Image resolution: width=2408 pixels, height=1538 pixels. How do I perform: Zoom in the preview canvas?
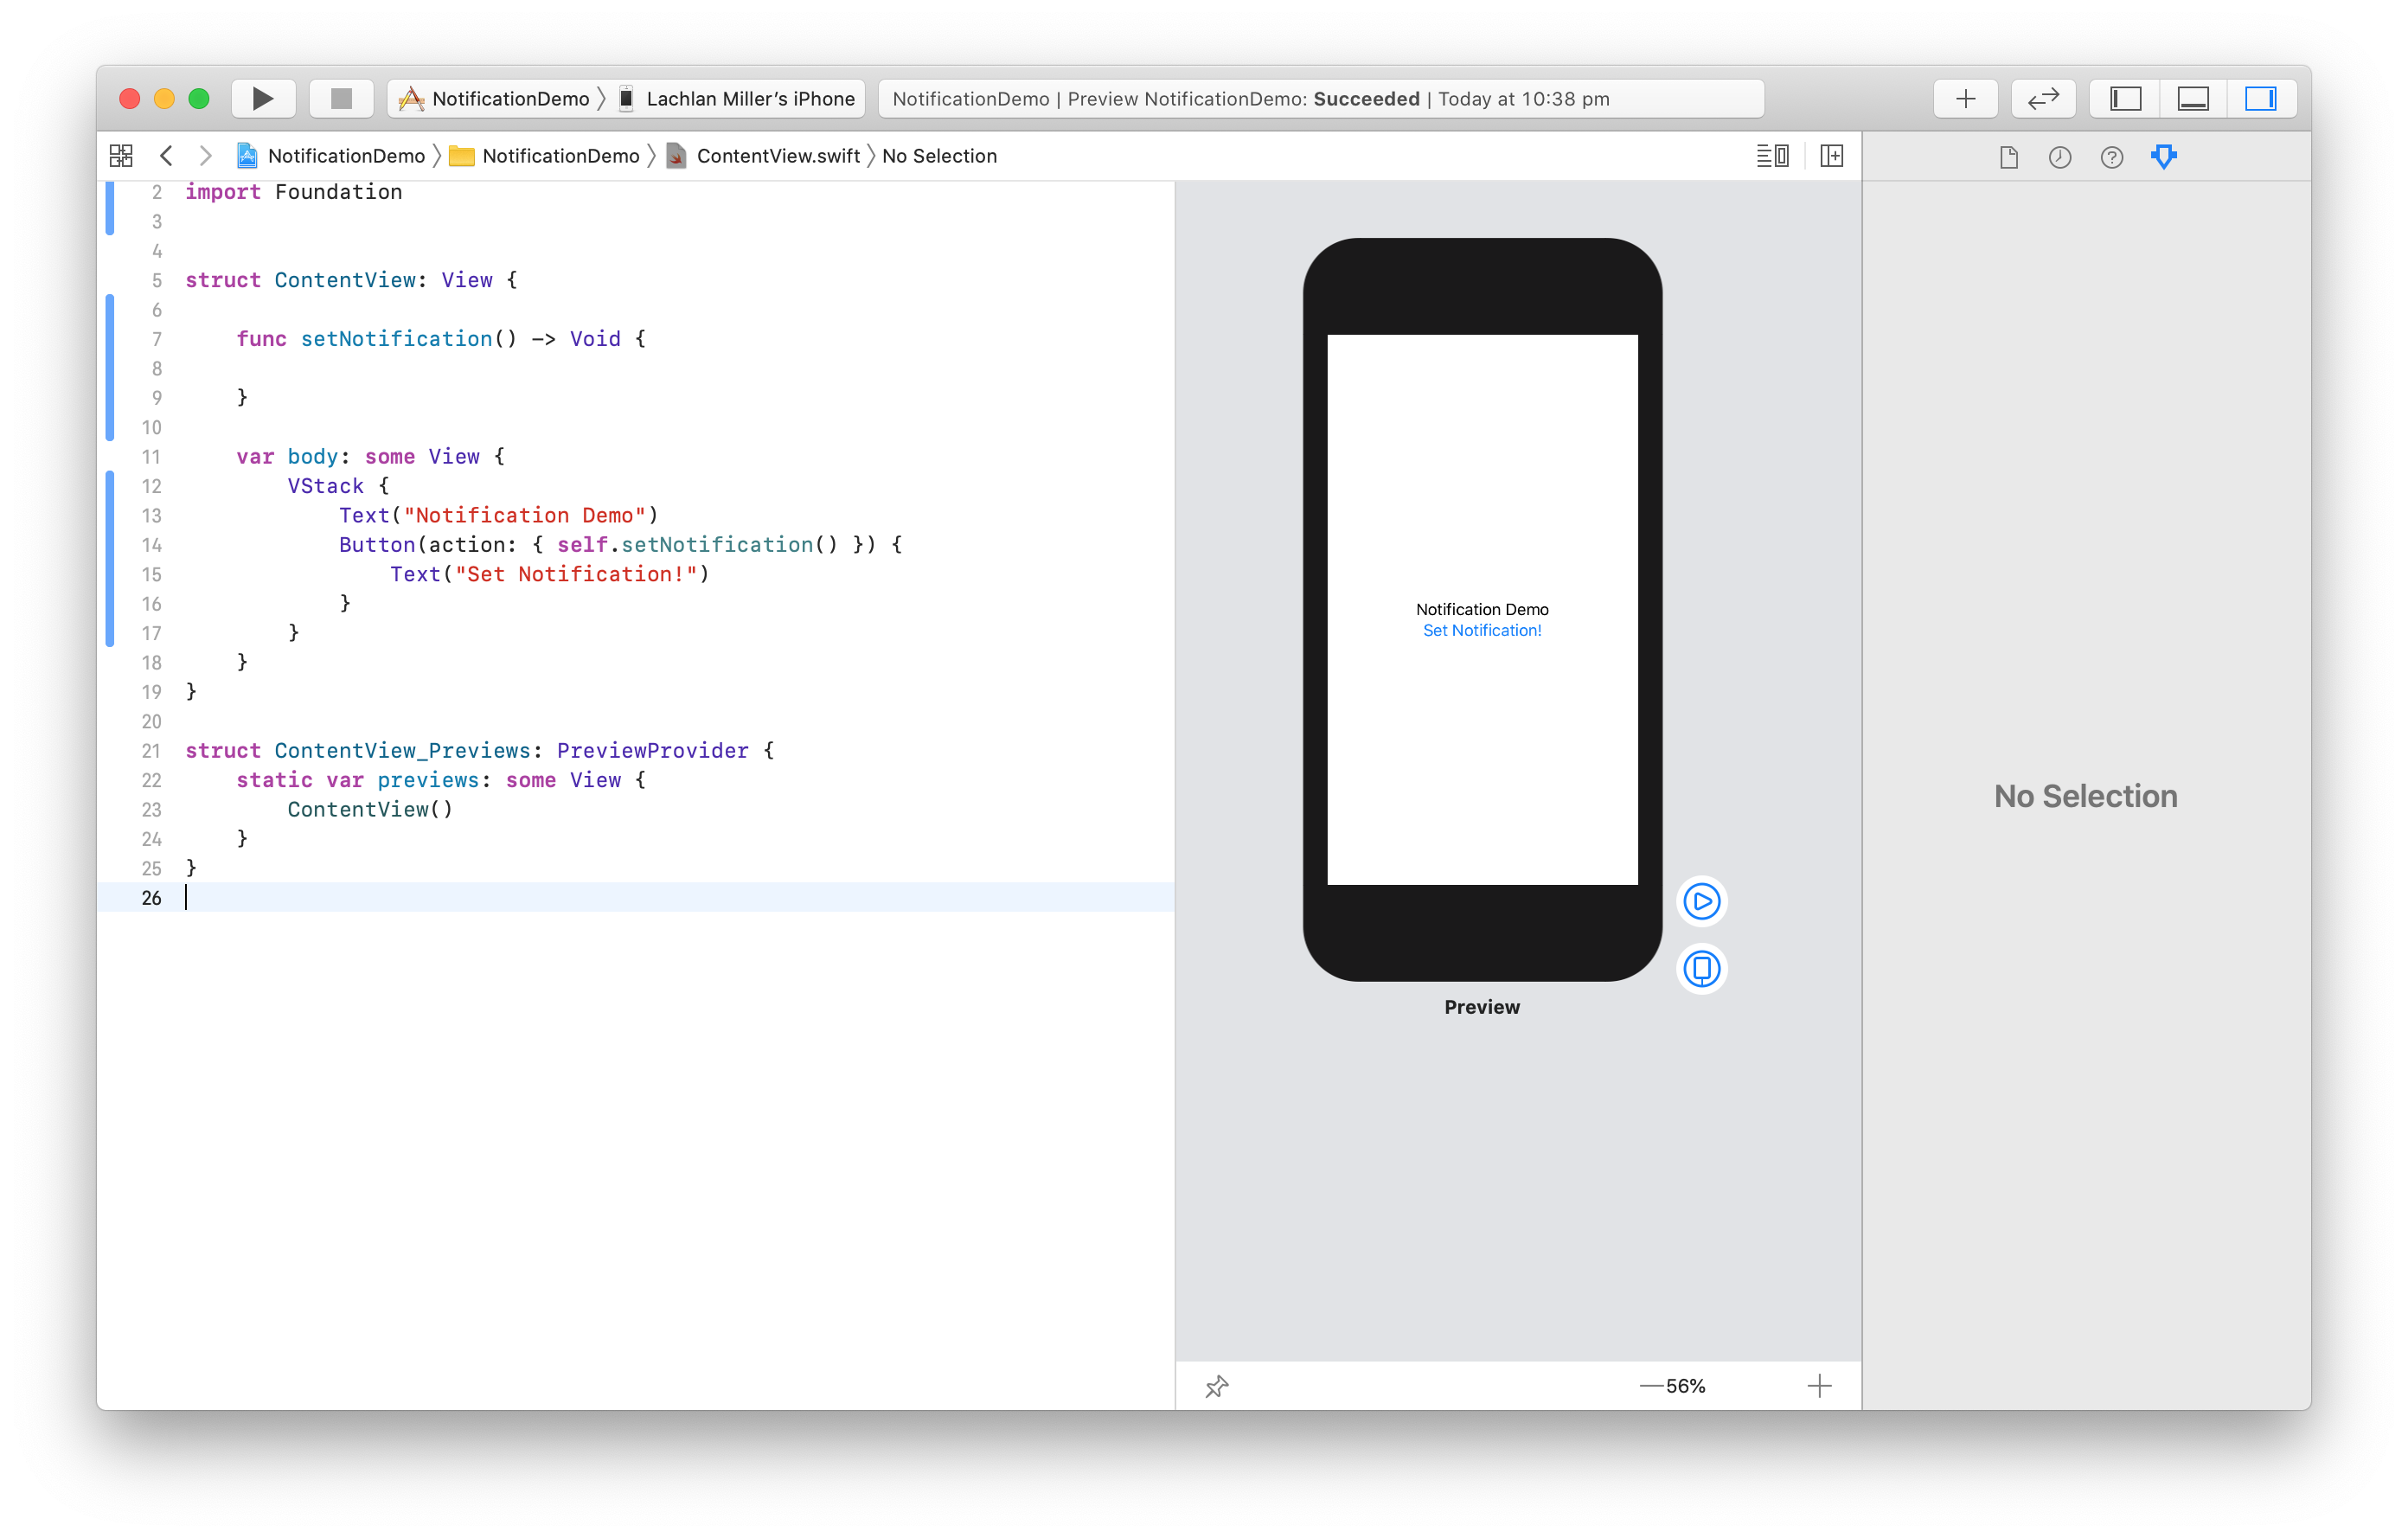pos(1819,1386)
